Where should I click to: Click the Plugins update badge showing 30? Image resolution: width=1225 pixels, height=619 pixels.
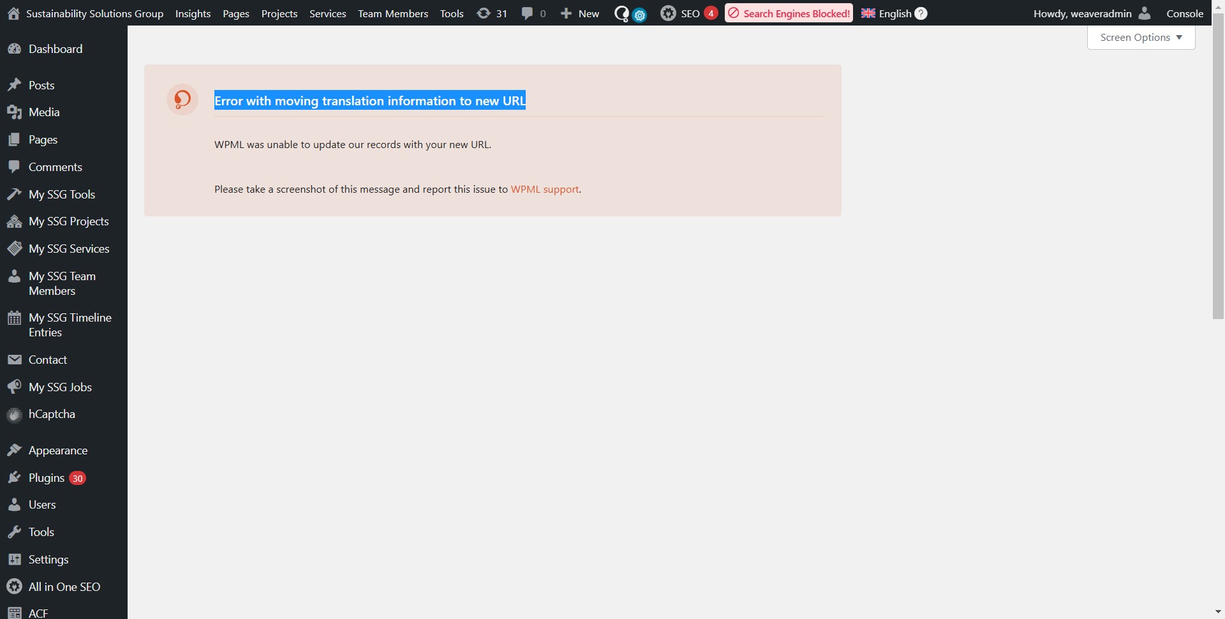click(x=77, y=479)
